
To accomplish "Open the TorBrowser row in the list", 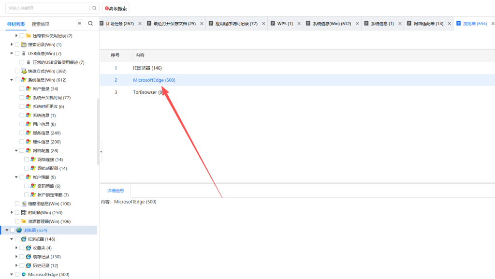I will (147, 92).
